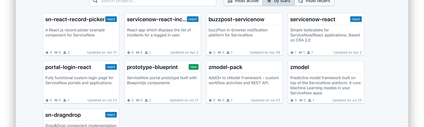Click contributors icon on buzzpost-servicenow card

(228, 52)
